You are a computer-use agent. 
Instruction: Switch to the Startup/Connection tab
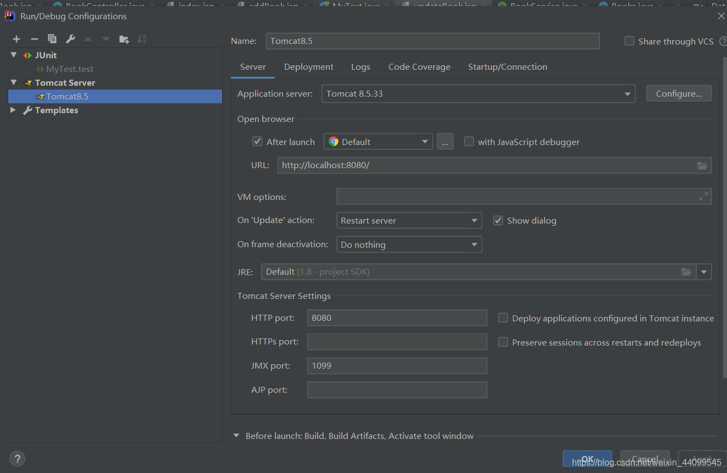508,67
